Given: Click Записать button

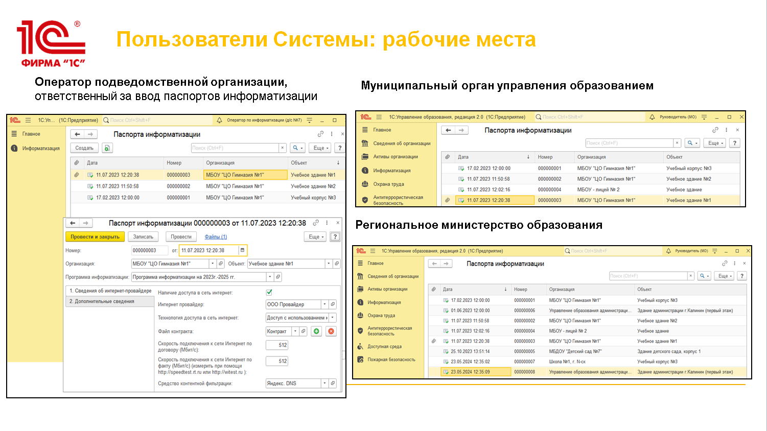Looking at the screenshot, I should (x=143, y=236).
